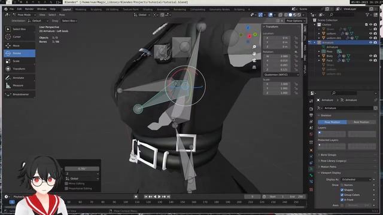Collapse the Skeleton panel
The width and height of the screenshot is (383, 215).
(326, 115)
